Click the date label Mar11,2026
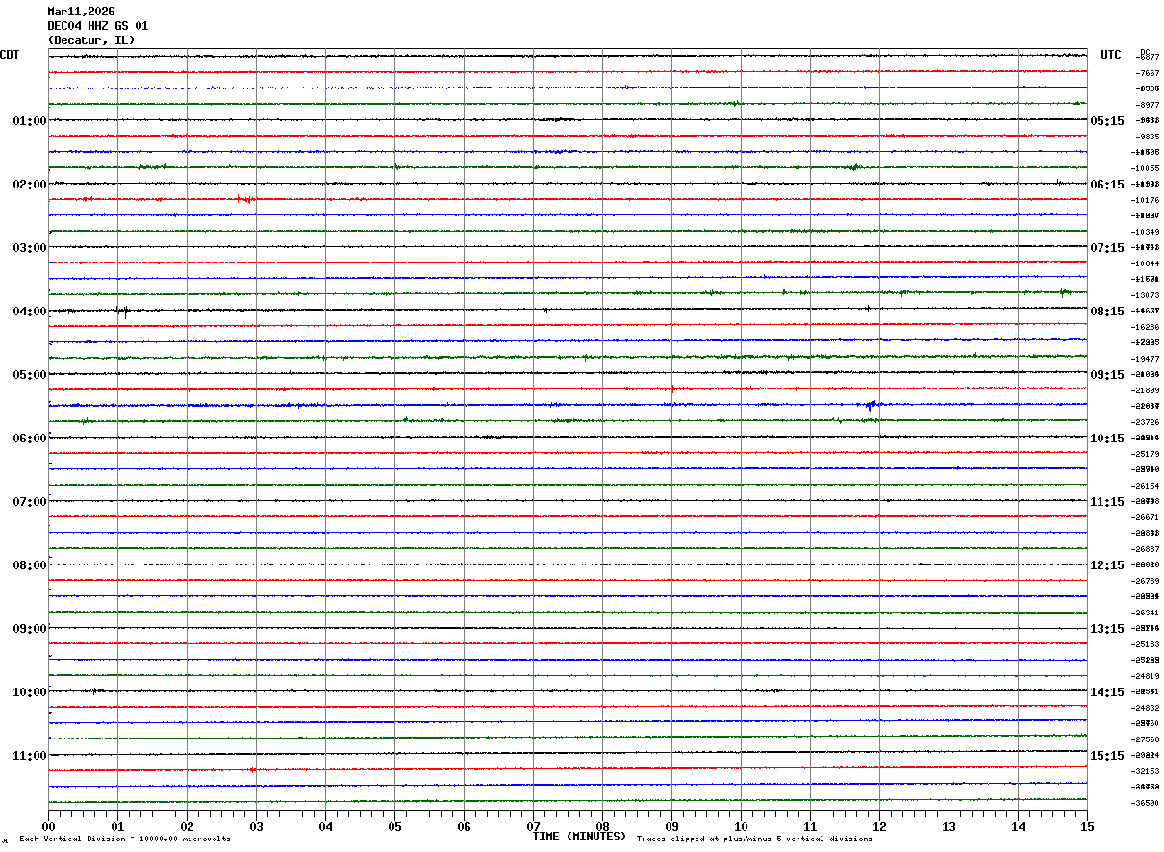This screenshot has width=1164, height=852. click(x=81, y=12)
